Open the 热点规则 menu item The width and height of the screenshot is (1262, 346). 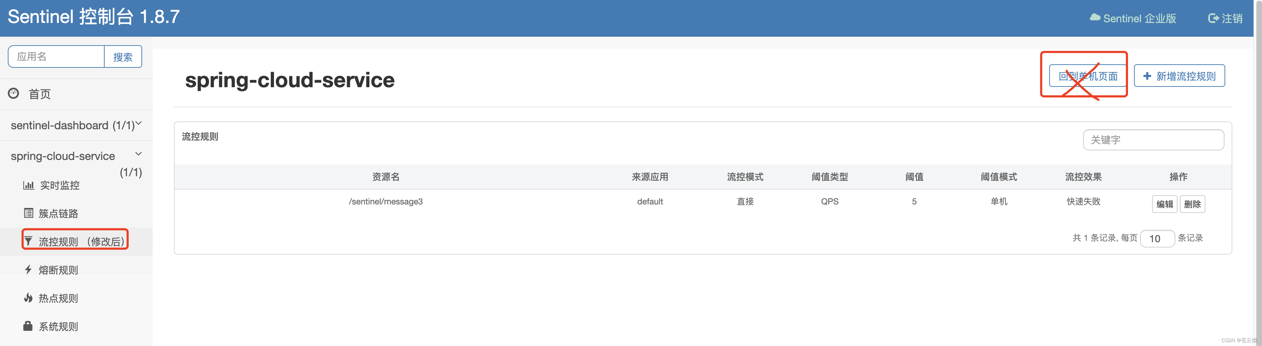(x=58, y=299)
